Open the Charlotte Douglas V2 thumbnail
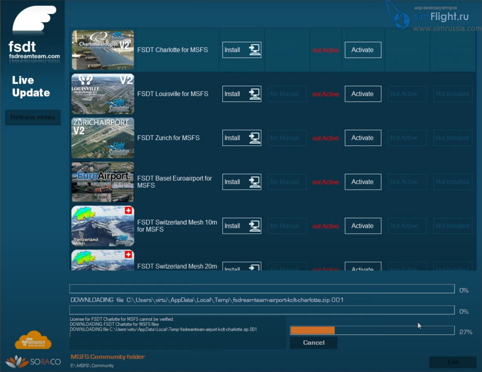The image size is (482, 372). coord(103,50)
